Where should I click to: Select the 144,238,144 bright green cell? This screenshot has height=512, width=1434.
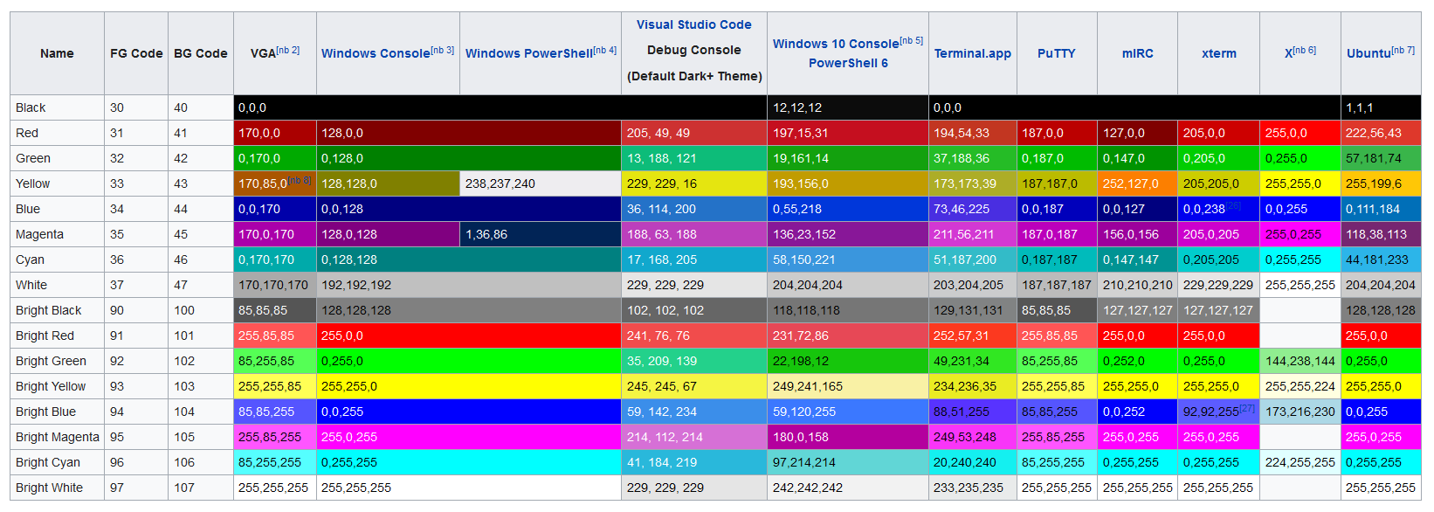click(x=1300, y=361)
